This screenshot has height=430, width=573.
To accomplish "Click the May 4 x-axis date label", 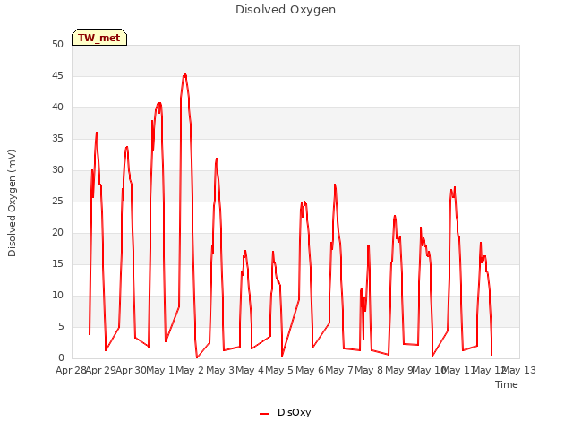I will click(250, 370).
